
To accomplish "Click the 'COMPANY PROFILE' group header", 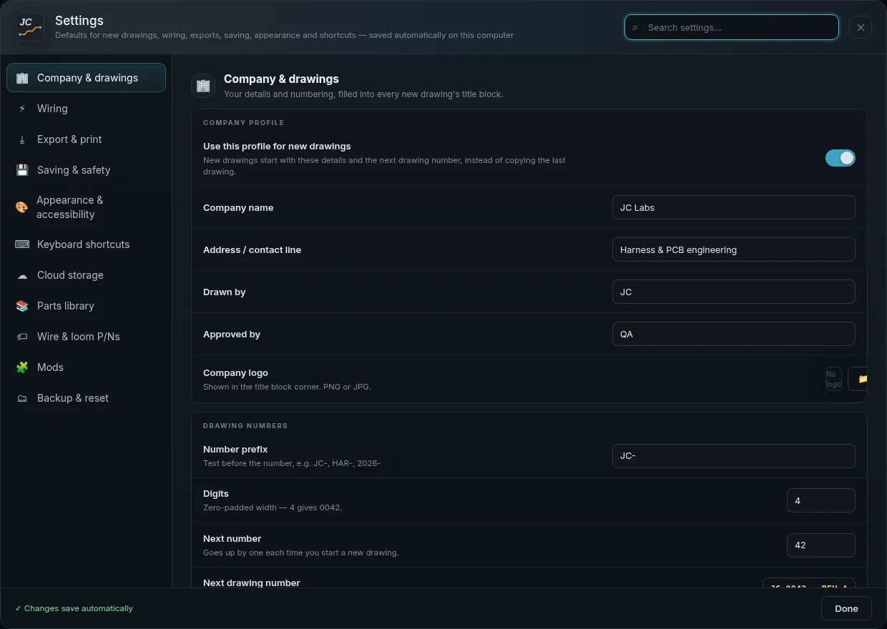I will [243, 122].
